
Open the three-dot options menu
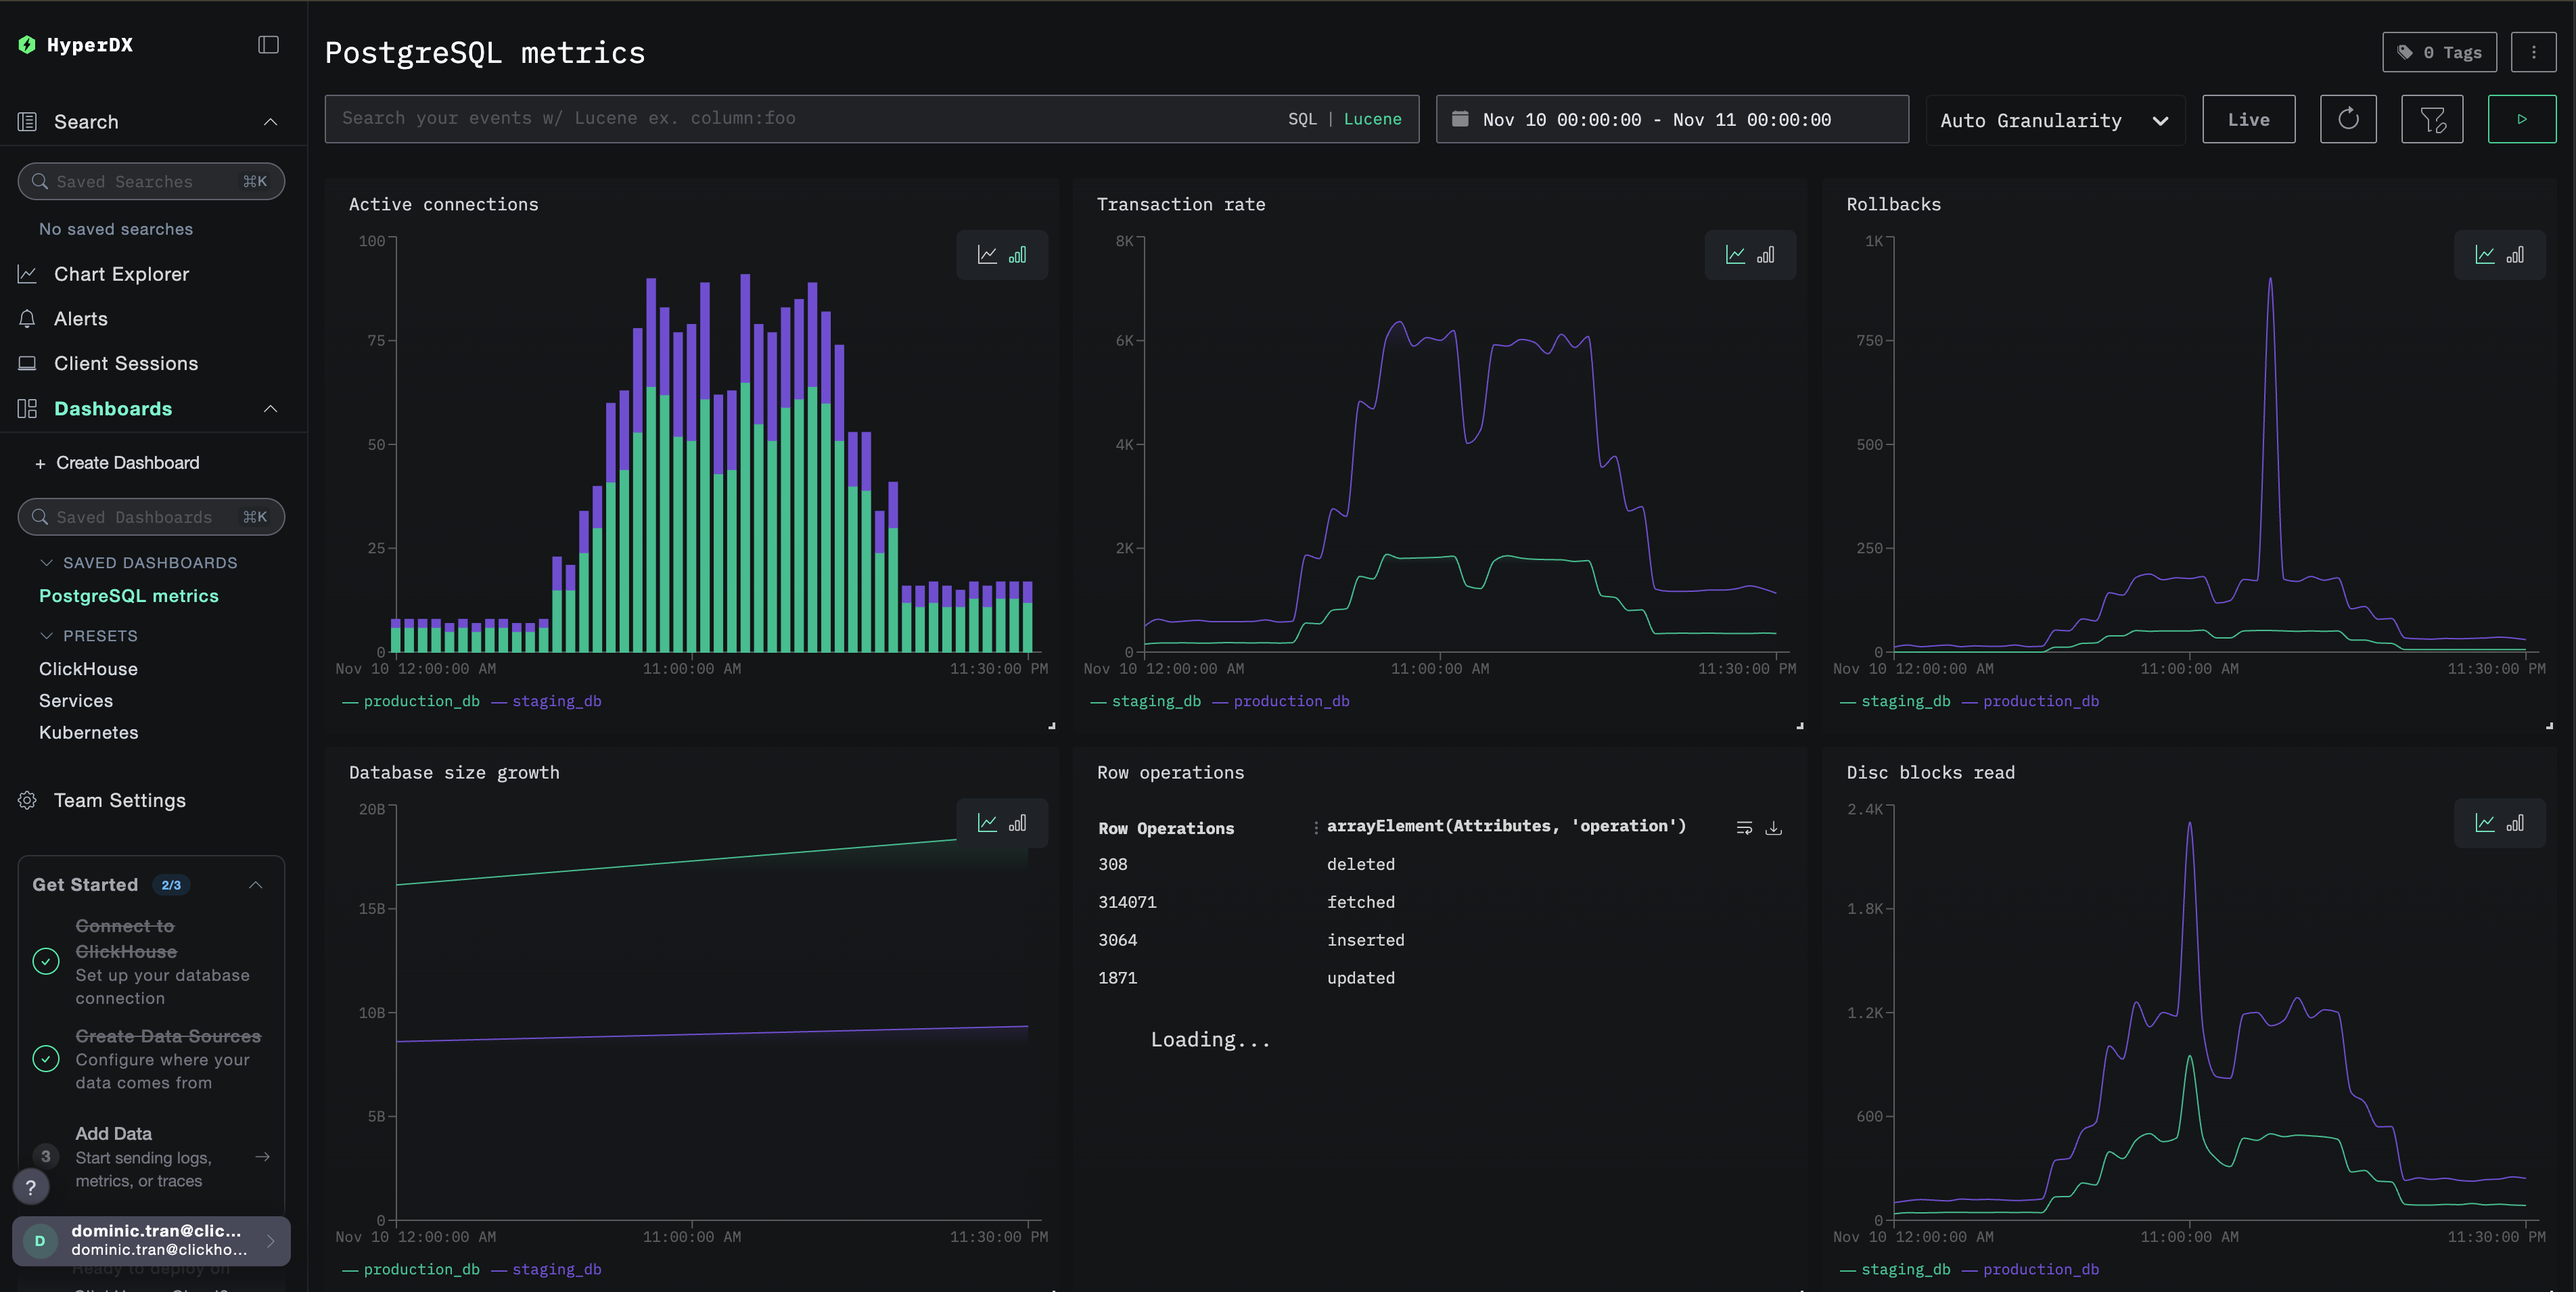(x=2533, y=52)
